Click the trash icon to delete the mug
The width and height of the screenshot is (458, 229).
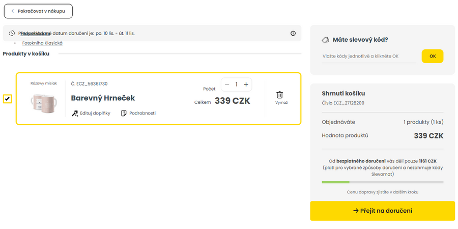[279, 95]
